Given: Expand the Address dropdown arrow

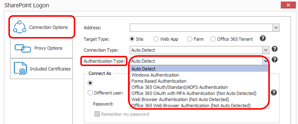Looking at the screenshot, I should click(x=276, y=28).
